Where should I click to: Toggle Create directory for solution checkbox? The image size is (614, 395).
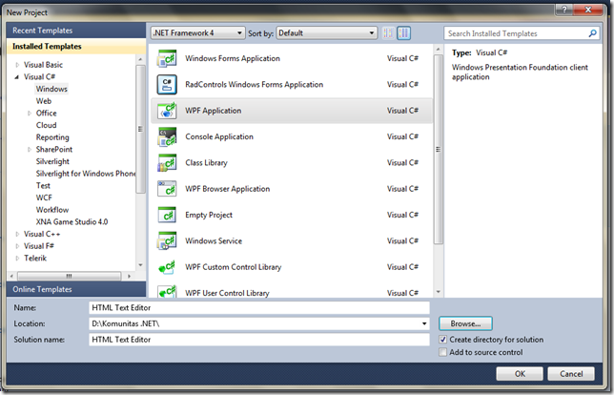[443, 340]
